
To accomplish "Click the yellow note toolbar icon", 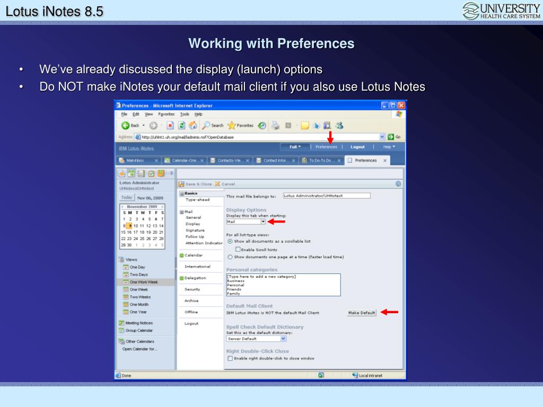I will [x=305, y=126].
